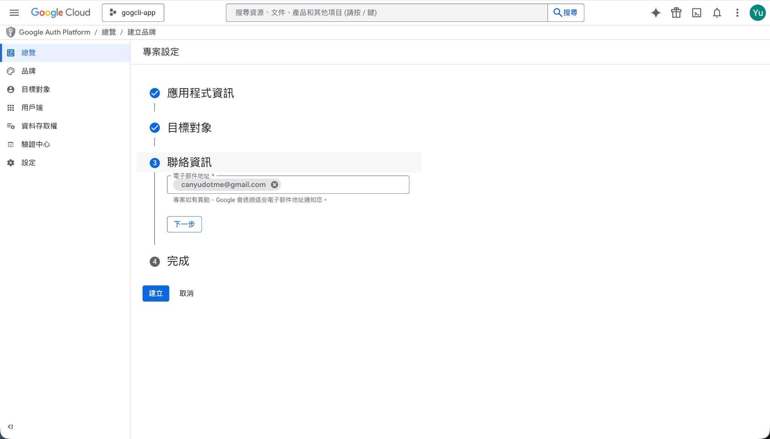
Task: Expand the 應用程式資訊 completed step
Action: click(200, 93)
